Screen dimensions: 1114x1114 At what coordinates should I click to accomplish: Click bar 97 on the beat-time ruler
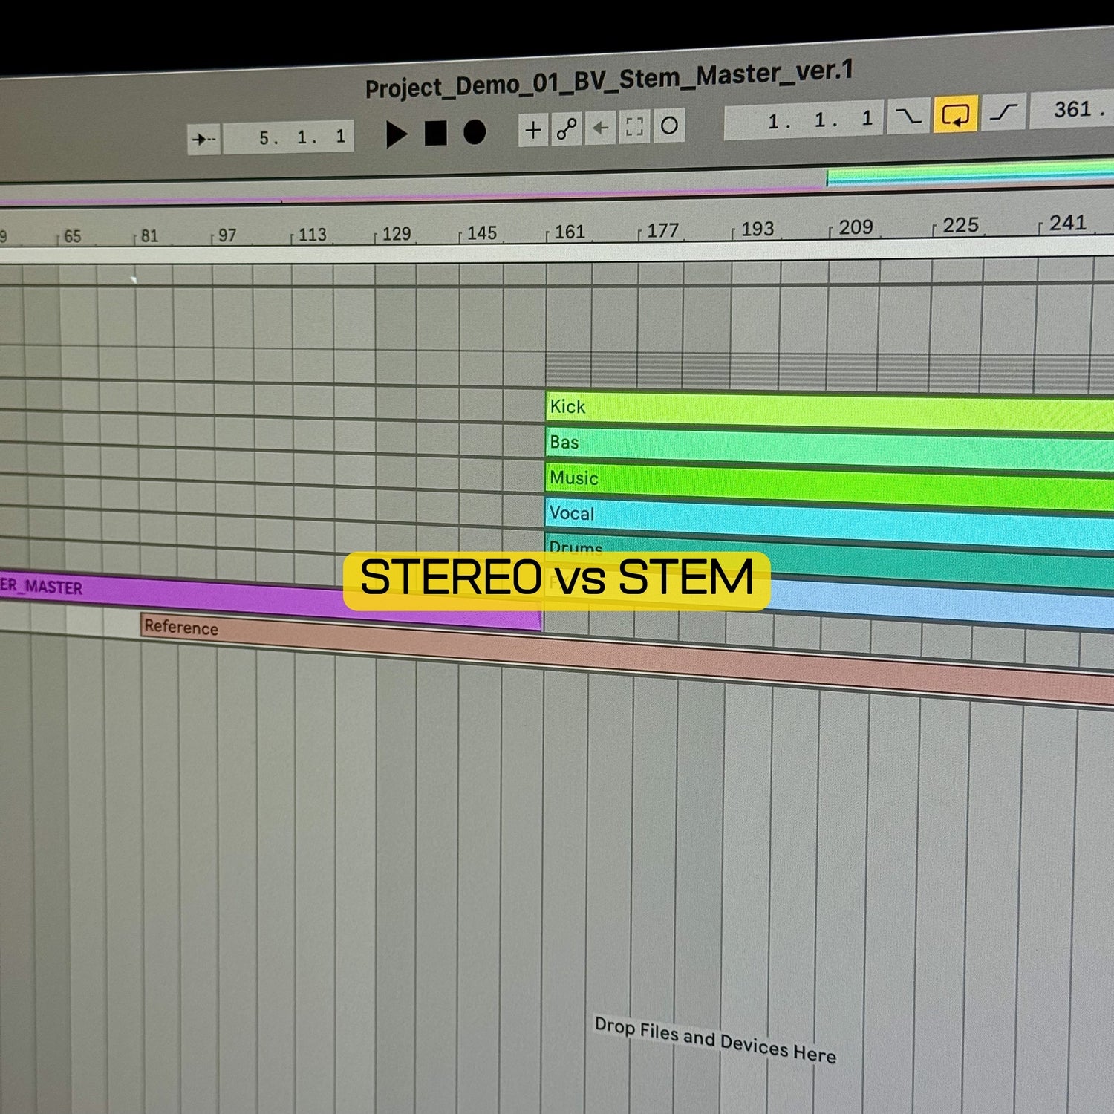click(227, 235)
